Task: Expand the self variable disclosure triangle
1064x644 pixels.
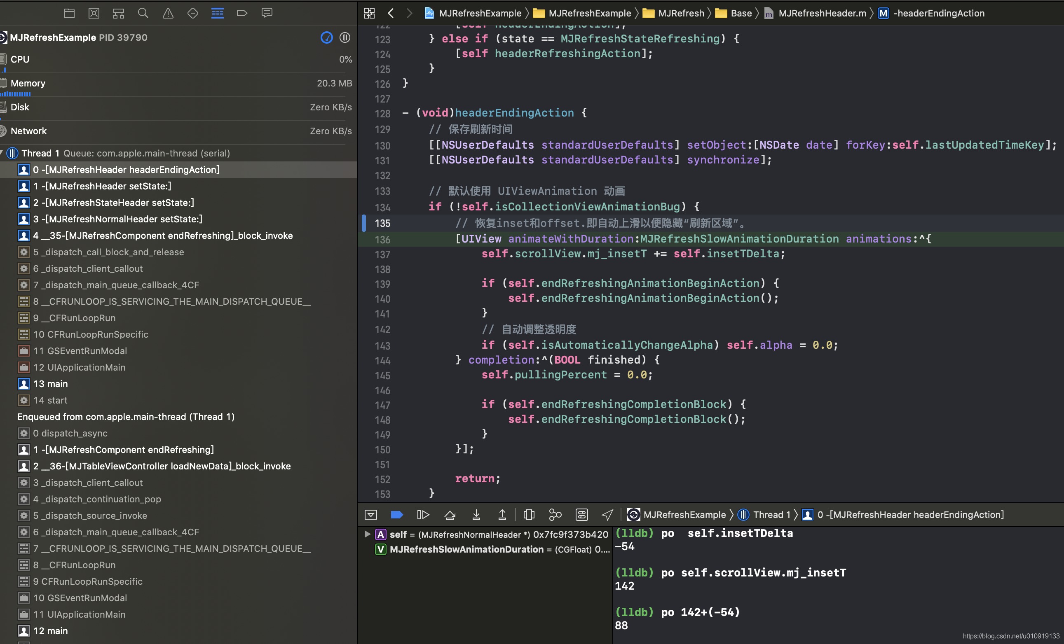Action: pyautogui.click(x=368, y=534)
